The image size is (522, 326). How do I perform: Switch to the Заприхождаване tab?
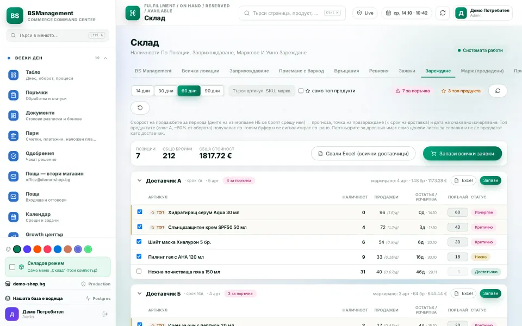[249, 71]
